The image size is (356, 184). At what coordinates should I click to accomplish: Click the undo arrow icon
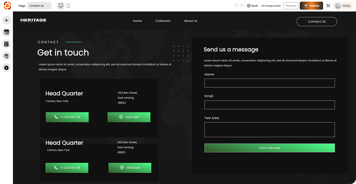click(236, 6)
